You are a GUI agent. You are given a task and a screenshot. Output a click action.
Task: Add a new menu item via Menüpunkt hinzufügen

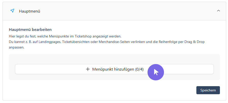coord(114,69)
